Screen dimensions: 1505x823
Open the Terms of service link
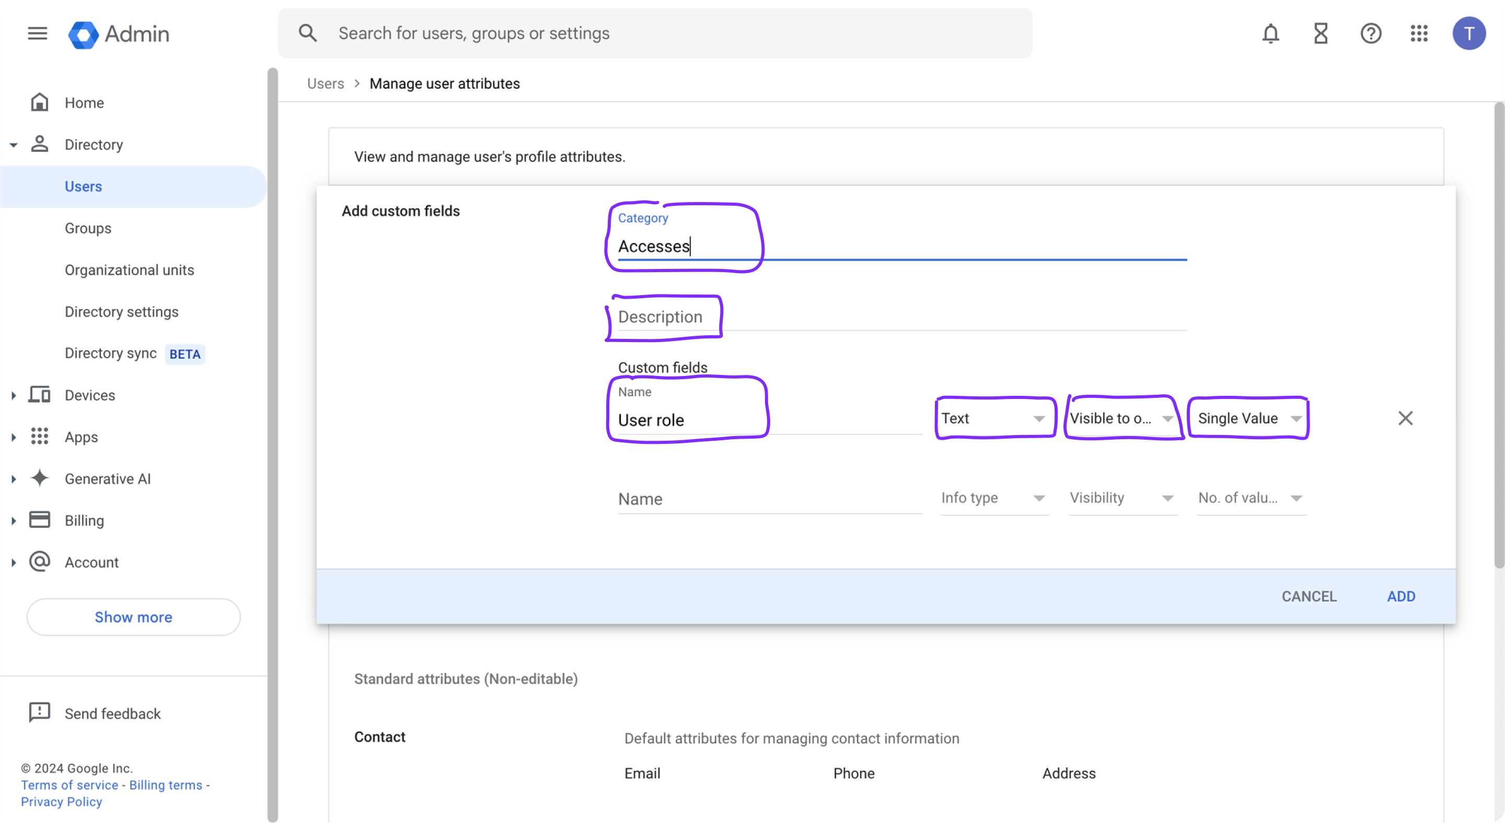point(69,785)
